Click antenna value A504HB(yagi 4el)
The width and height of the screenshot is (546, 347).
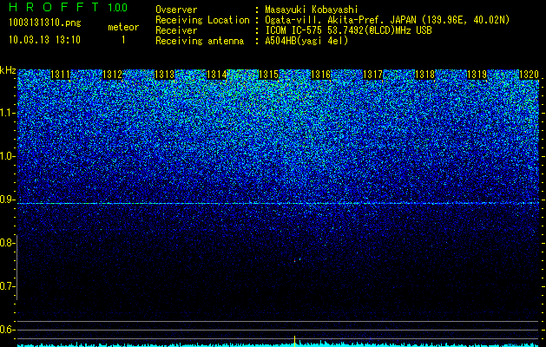click(x=306, y=41)
